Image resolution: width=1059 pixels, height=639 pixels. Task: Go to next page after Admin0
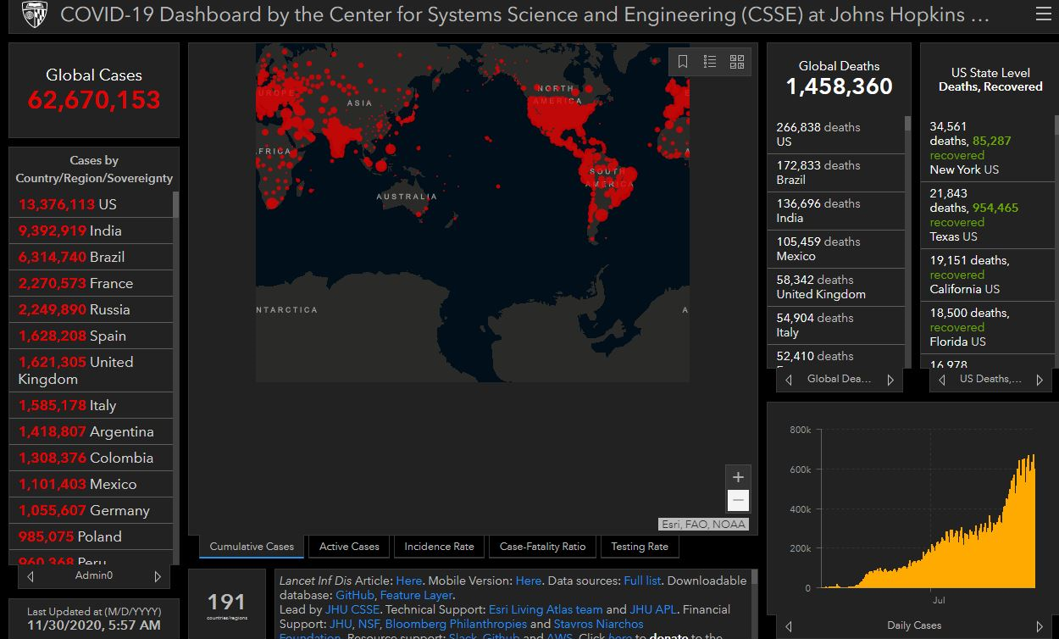click(158, 576)
